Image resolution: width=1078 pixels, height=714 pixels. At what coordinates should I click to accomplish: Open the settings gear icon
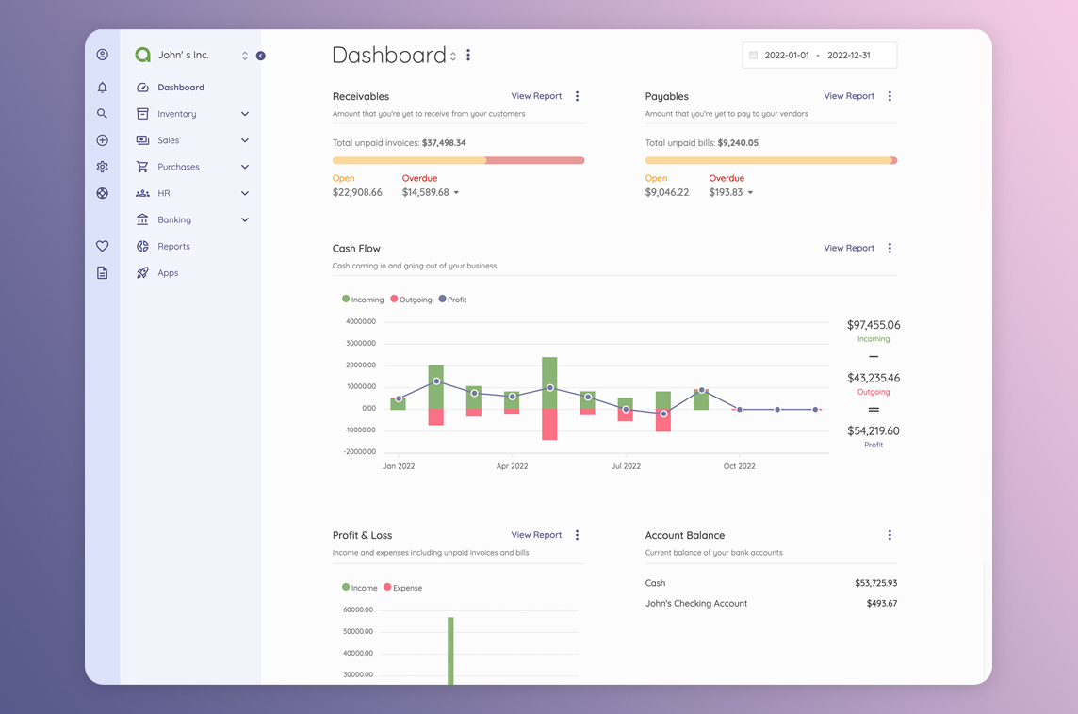tap(102, 167)
